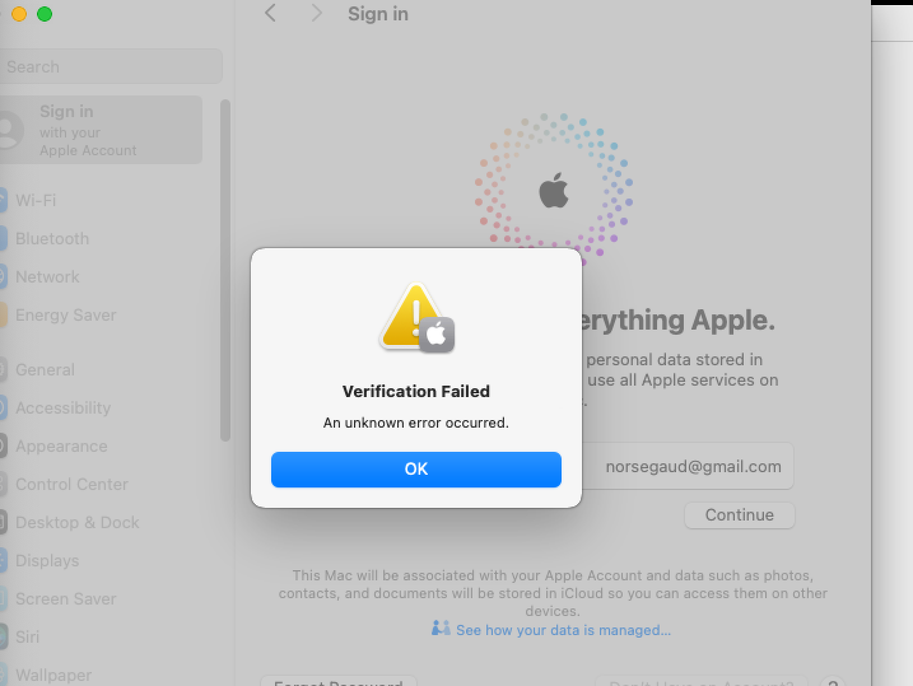Screen dimensions: 913x686
Task: Click the OK button in the dialog
Action: [x=416, y=470]
